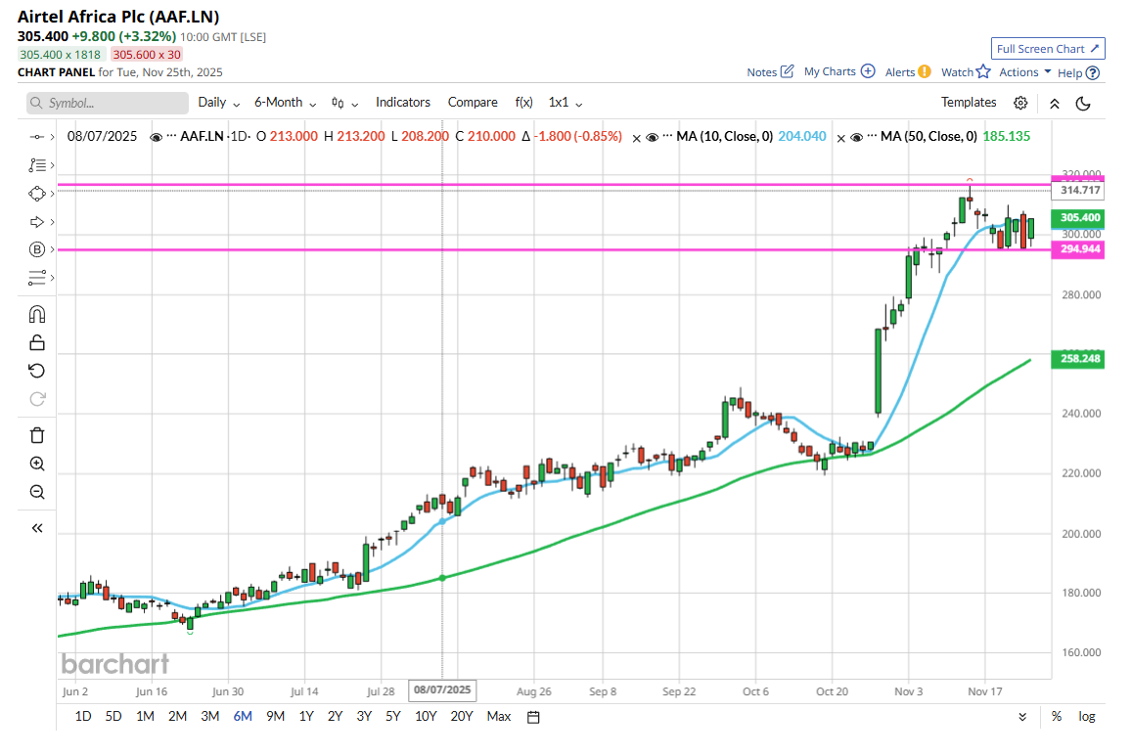This screenshot has width=1132, height=756.
Task: Open the Indicators menu
Action: click(x=402, y=103)
